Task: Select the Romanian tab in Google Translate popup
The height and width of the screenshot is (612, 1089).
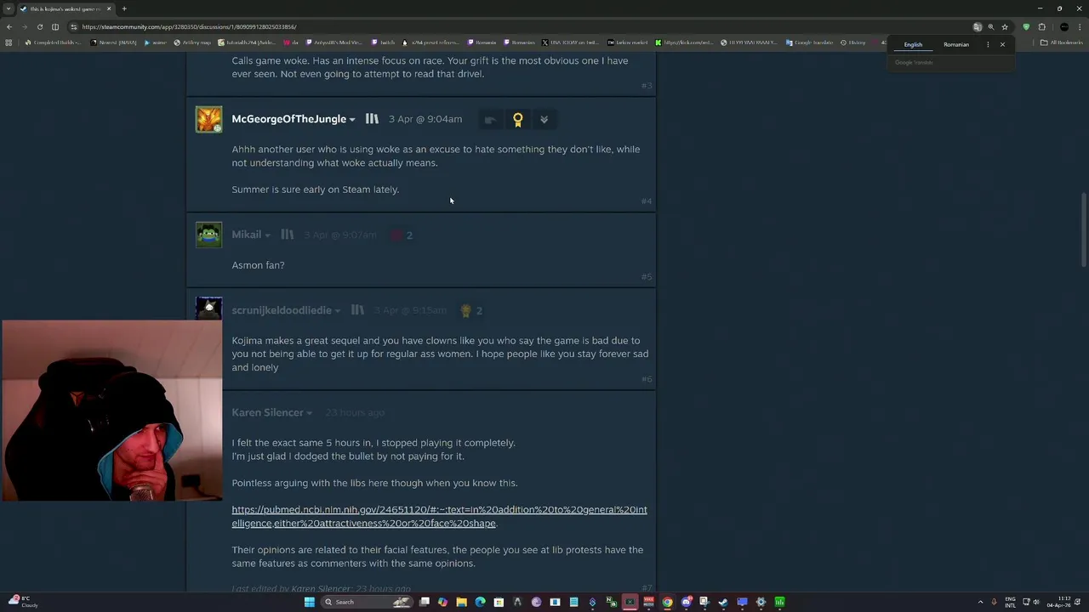Action: tap(956, 44)
